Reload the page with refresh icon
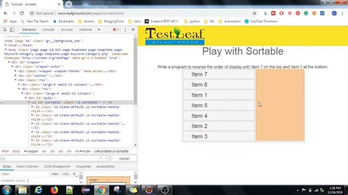Image resolution: width=348 pixels, height=195 pixels. [x=22, y=13]
